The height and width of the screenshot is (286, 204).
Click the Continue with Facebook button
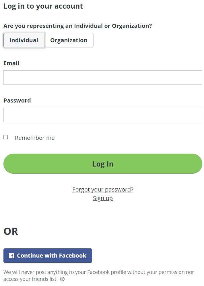(48, 256)
